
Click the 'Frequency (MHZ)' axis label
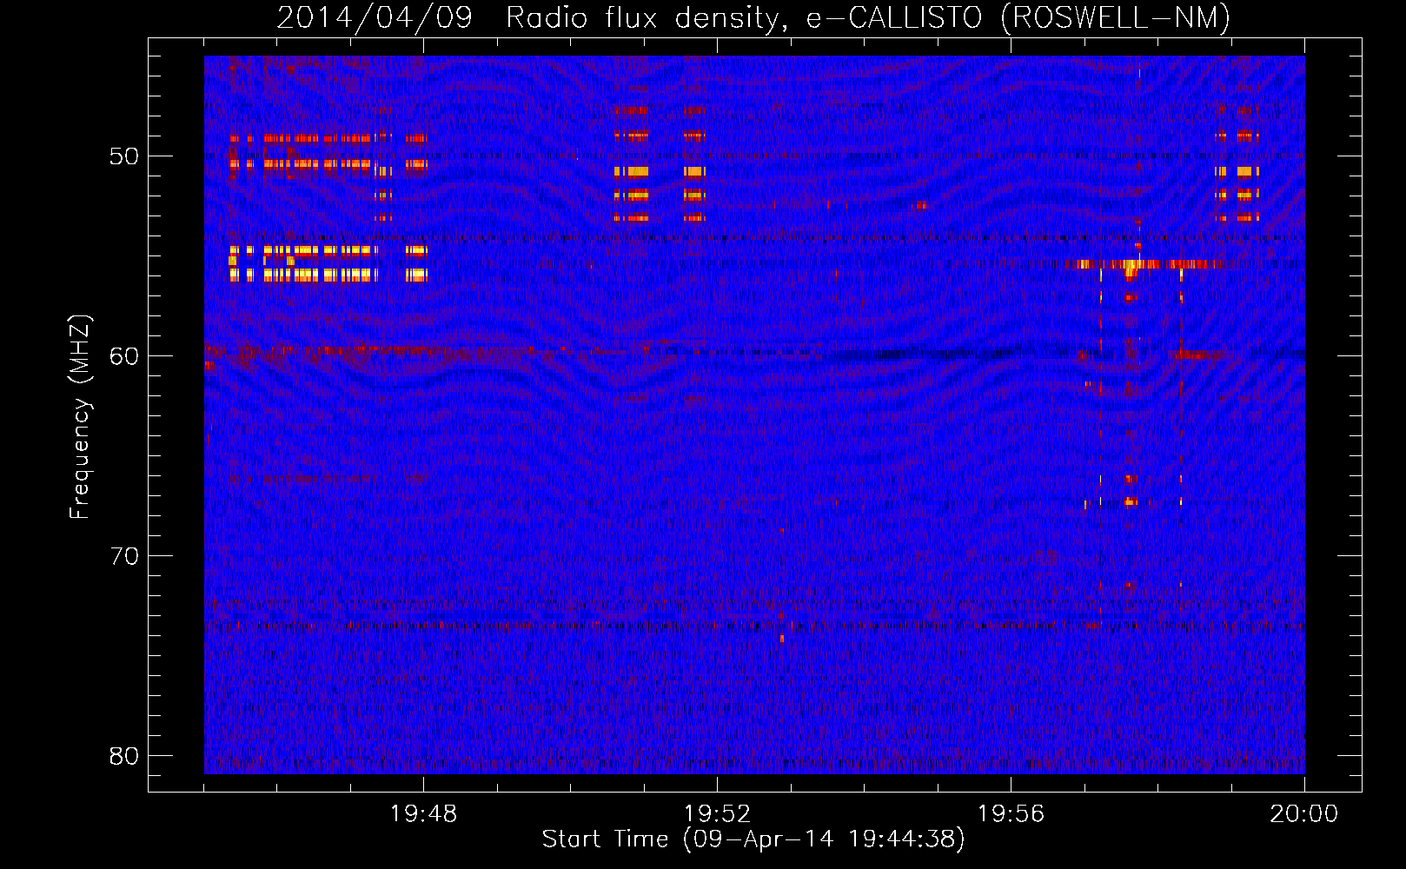point(80,417)
